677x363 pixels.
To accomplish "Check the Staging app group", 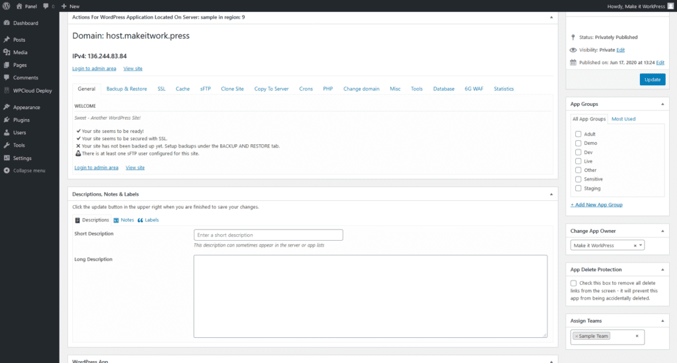I will tap(578, 188).
